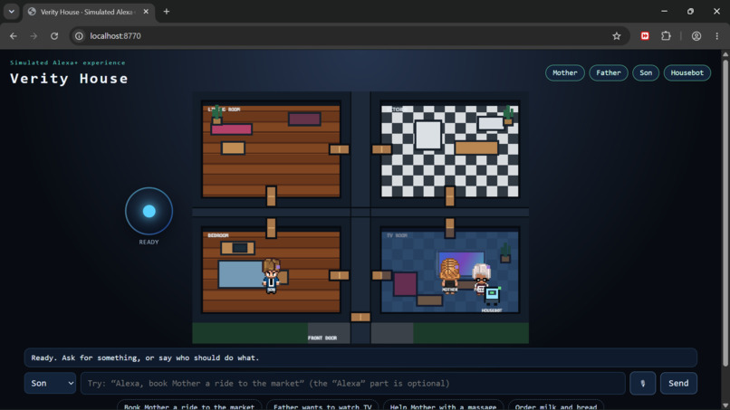Image resolution: width=730 pixels, height=410 pixels.
Task: Click the FRONT DOOR label
Action: [x=322, y=338]
